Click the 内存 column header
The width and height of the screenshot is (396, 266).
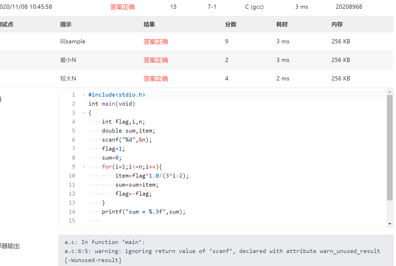337,24
